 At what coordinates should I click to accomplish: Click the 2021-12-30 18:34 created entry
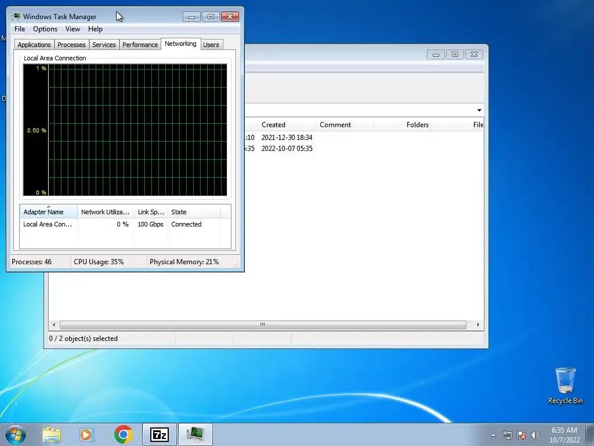pyautogui.click(x=287, y=137)
